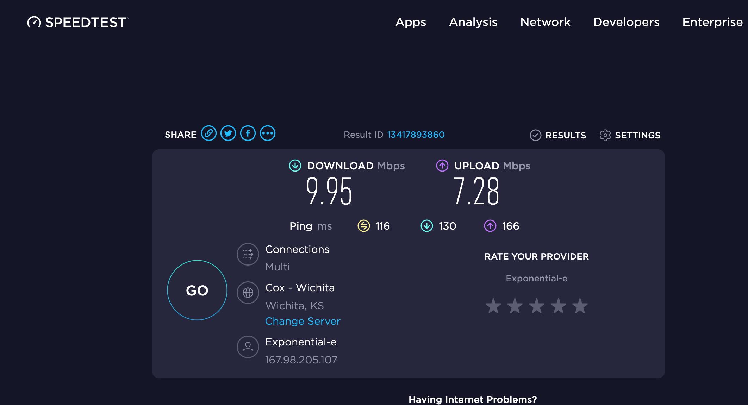This screenshot has height=405, width=748.
Task: Click the Speedtest gauge logo
Action: [x=34, y=22]
